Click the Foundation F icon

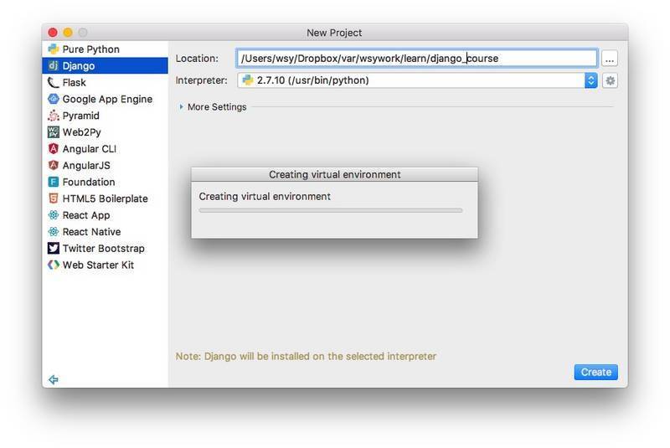tap(53, 182)
